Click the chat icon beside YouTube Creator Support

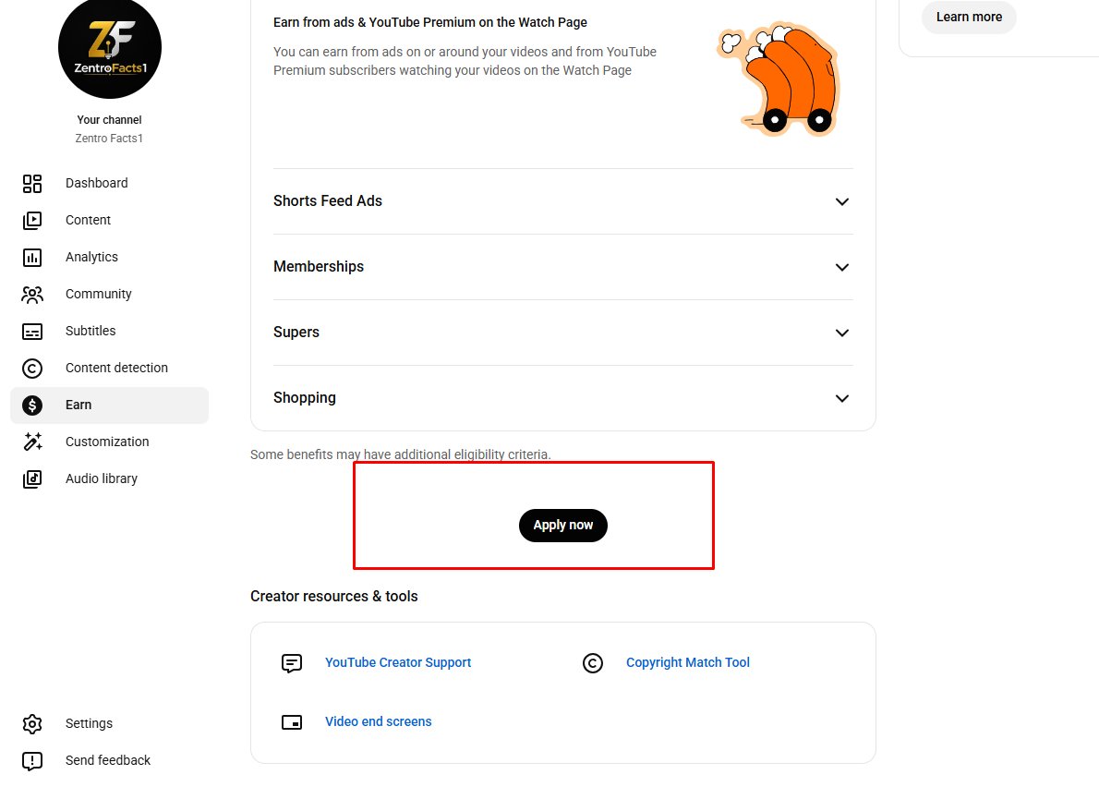pos(292,663)
